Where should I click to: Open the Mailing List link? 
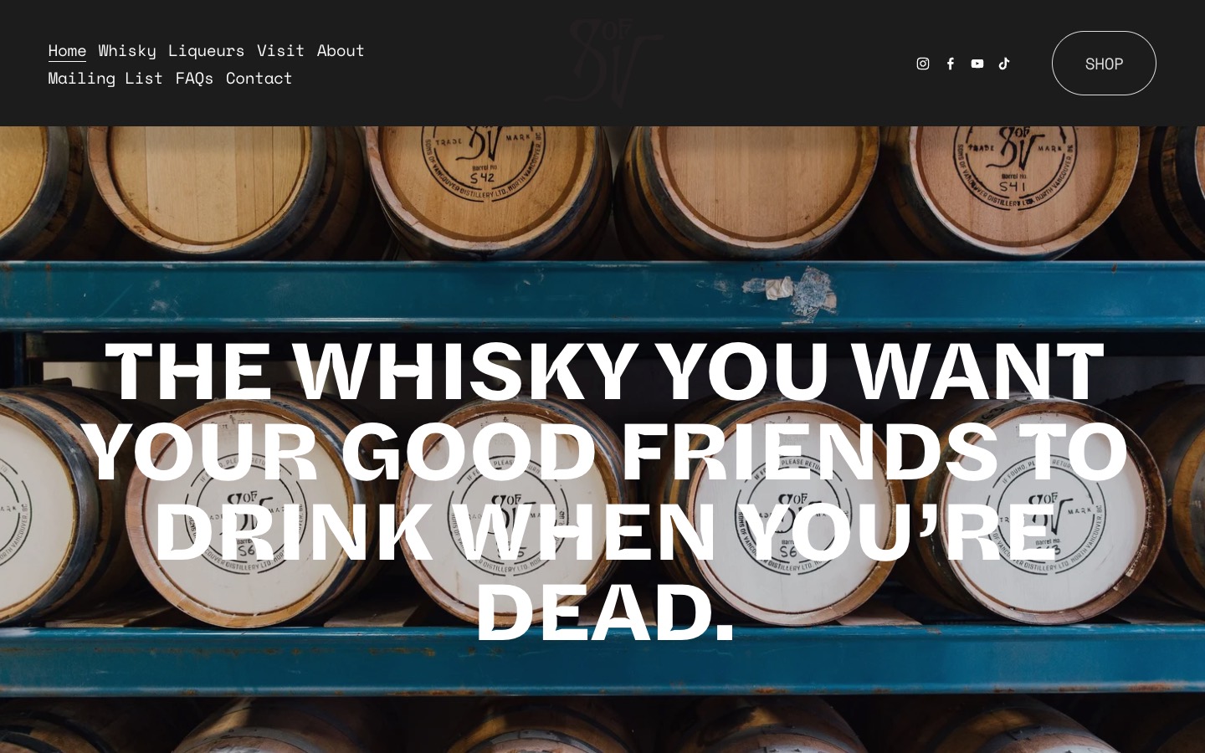click(x=105, y=78)
